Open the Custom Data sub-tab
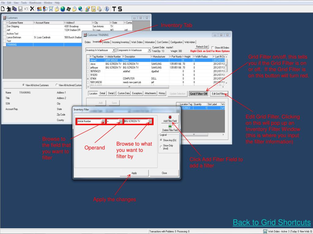Screen dimensions: 313x234 pos(123,93)
